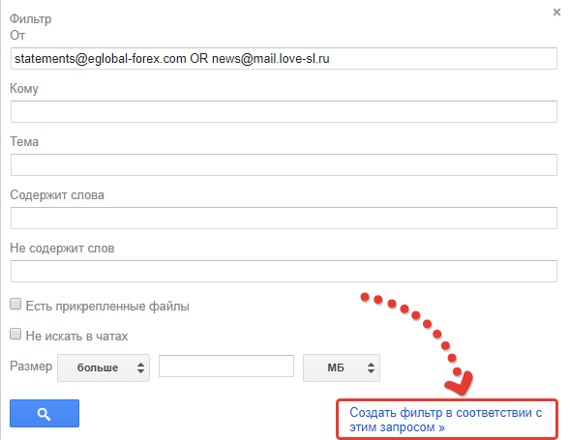The height and width of the screenshot is (440, 570).
Task: Click up-down arrows icon on "больше" selector
Action: [x=140, y=368]
